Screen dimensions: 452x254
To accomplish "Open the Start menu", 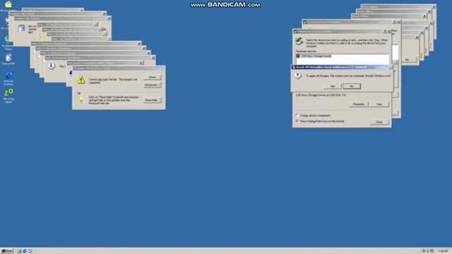I will [7, 251].
